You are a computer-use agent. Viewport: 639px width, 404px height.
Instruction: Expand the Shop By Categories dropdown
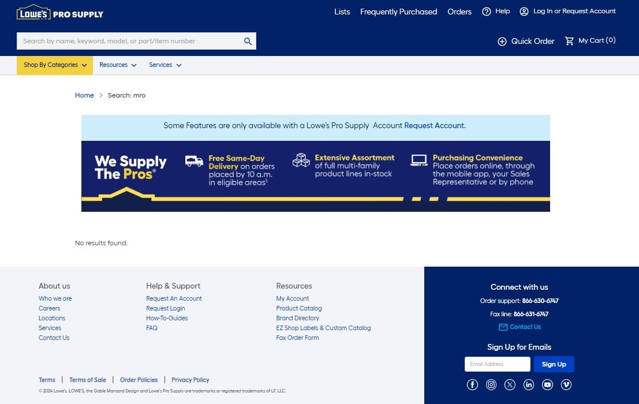click(55, 65)
